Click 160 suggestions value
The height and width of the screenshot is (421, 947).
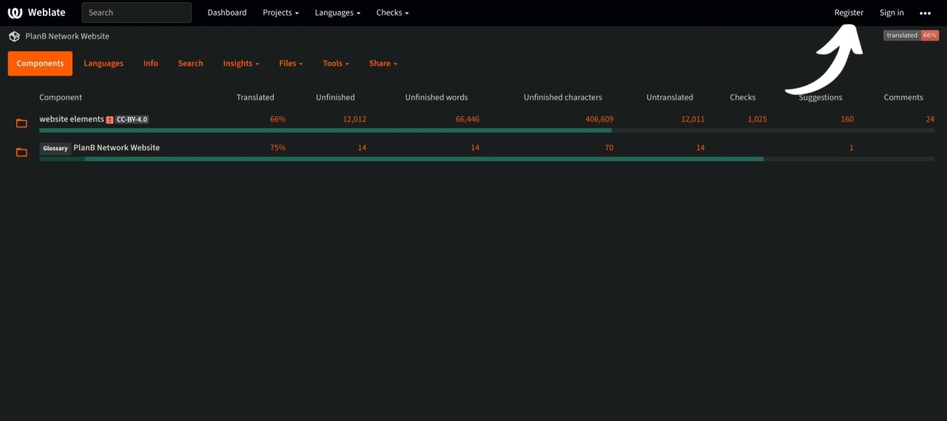point(847,119)
